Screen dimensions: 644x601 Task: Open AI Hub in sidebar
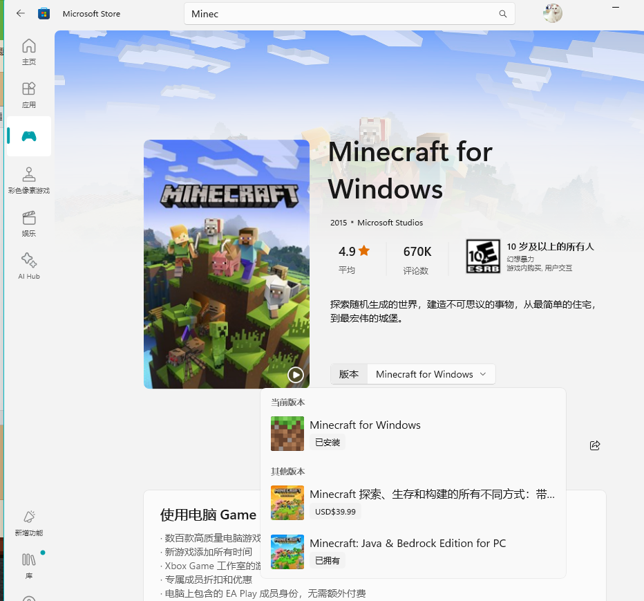(x=29, y=266)
